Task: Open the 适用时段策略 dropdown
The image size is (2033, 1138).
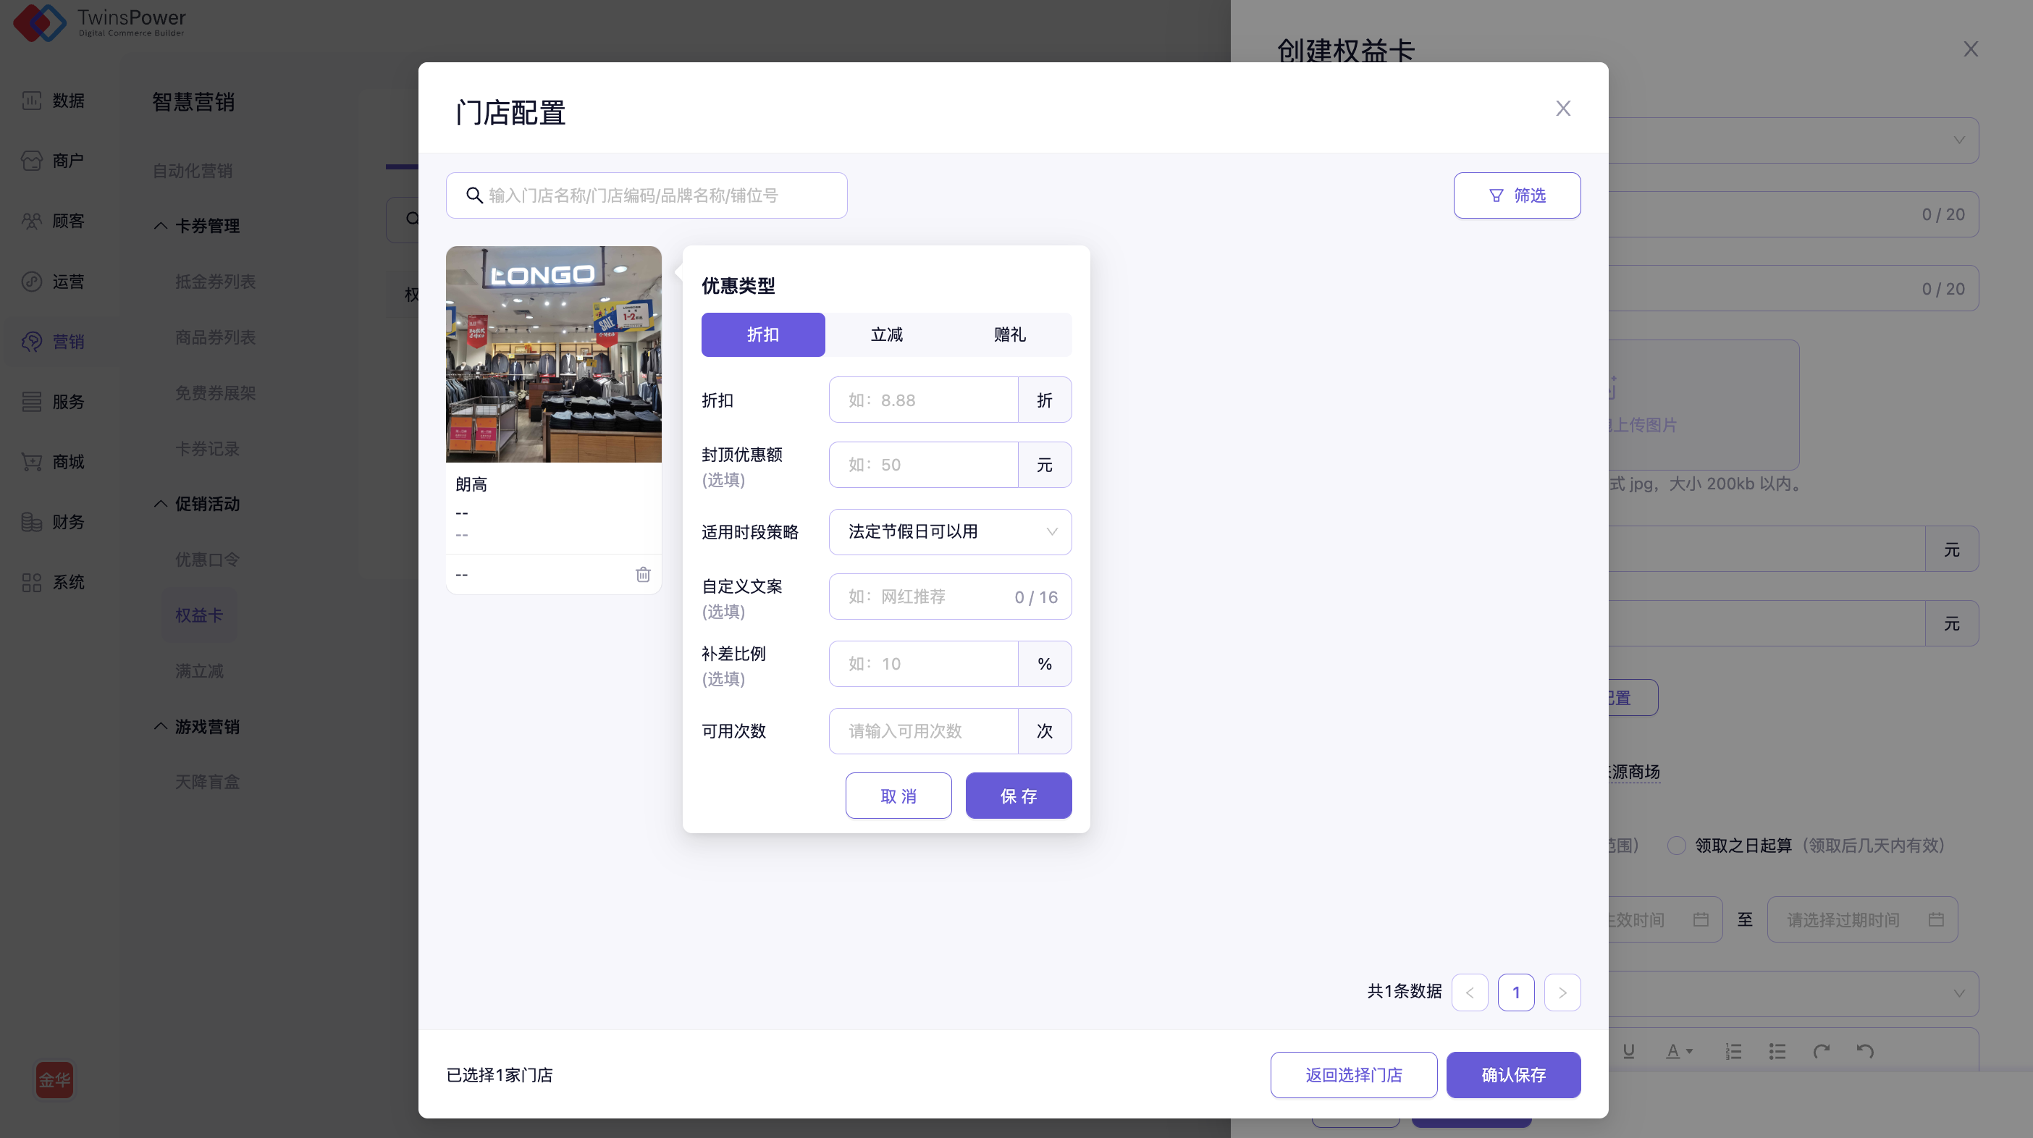Action: point(949,532)
